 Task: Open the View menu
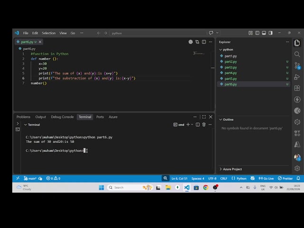(x=63, y=33)
